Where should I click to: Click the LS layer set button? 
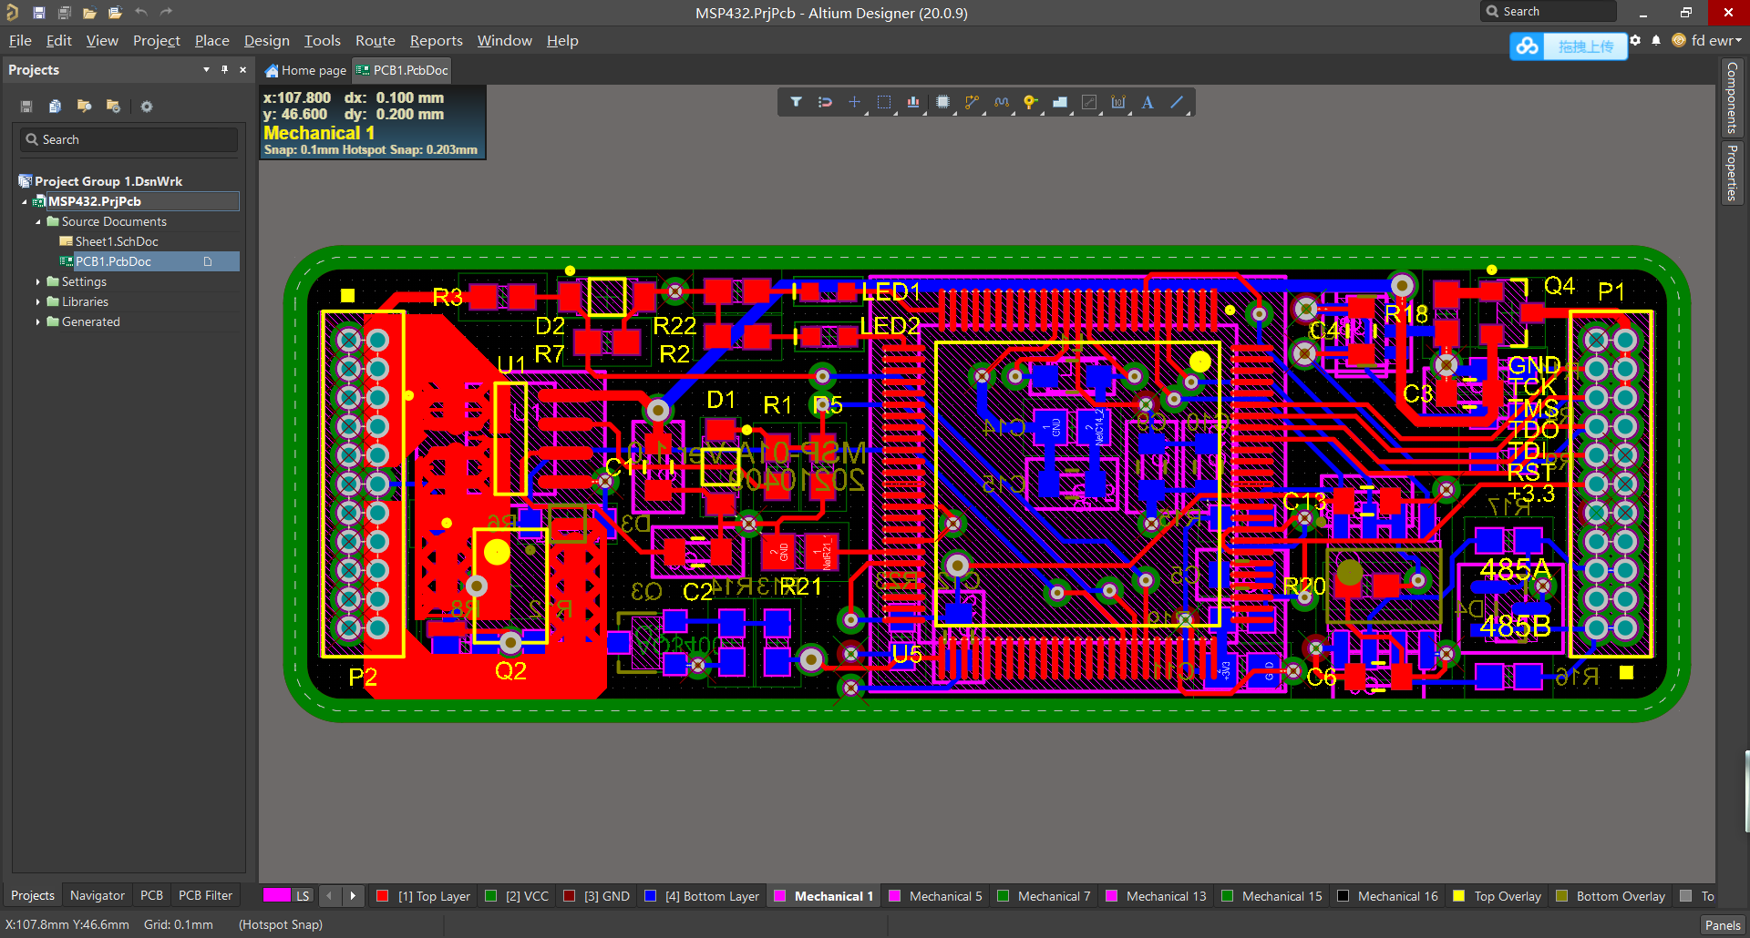[x=303, y=896]
